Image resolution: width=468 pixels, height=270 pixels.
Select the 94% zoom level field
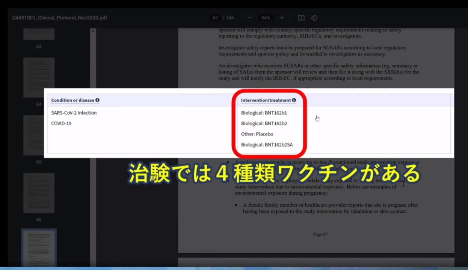(266, 18)
